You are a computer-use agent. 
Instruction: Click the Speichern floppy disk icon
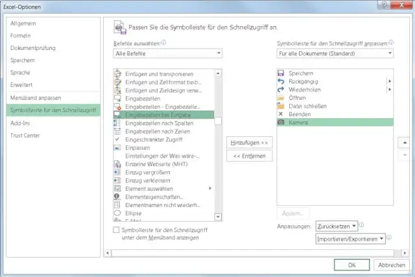point(281,73)
